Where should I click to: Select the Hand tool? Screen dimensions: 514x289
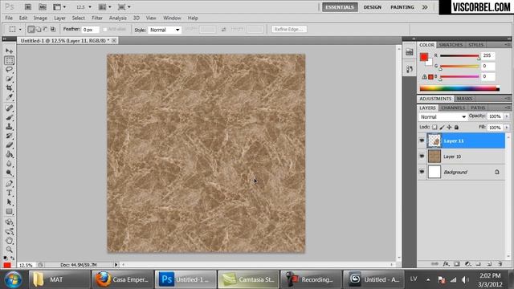(x=9, y=241)
